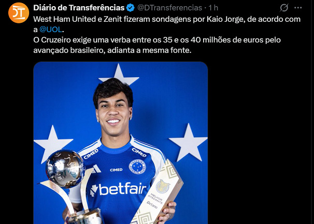Follow the @UOL mention link

point(51,29)
